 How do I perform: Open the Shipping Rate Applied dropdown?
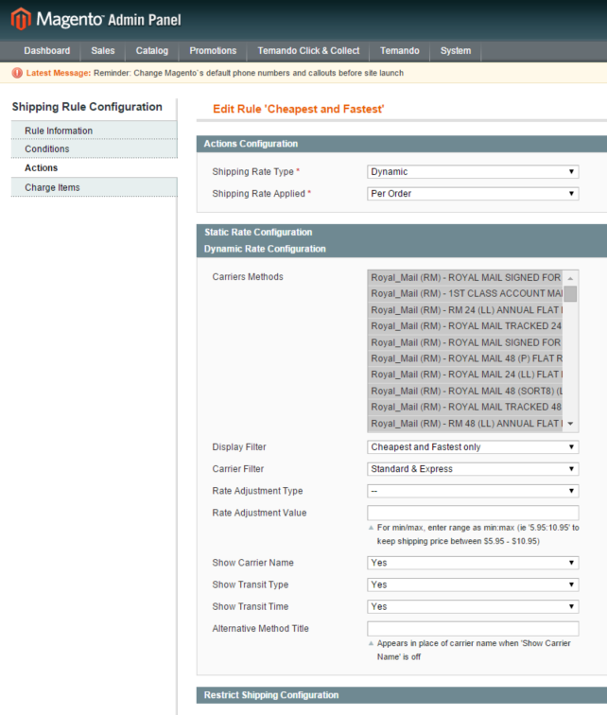pyautogui.click(x=473, y=193)
